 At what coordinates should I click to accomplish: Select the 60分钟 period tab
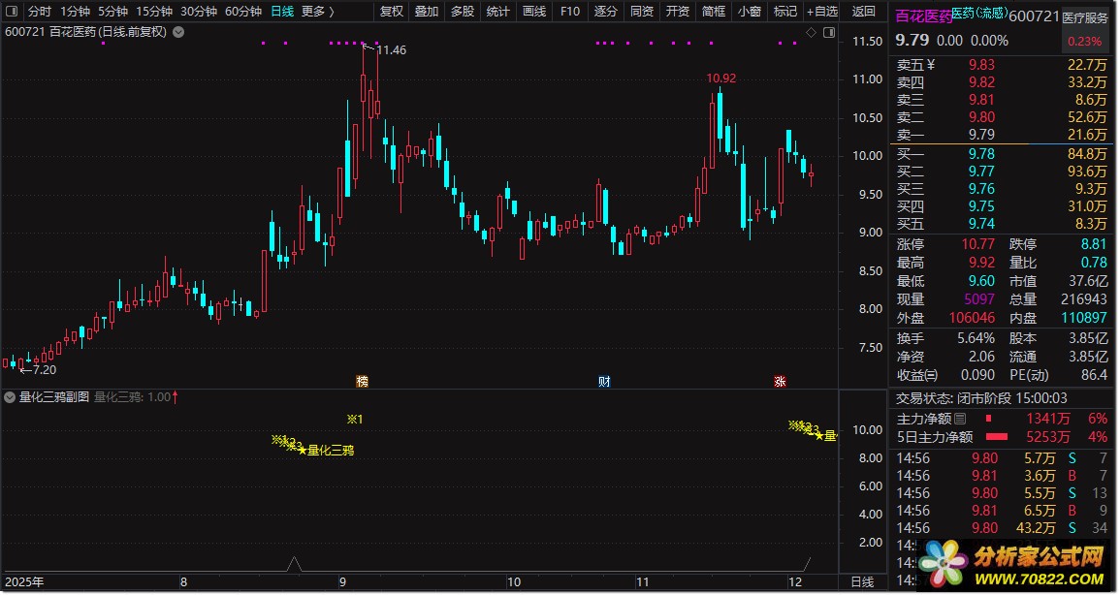pyautogui.click(x=242, y=12)
